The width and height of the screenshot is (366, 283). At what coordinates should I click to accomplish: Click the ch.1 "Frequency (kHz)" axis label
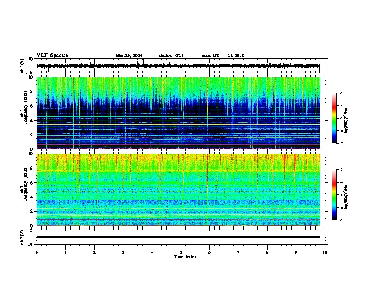coord(26,107)
